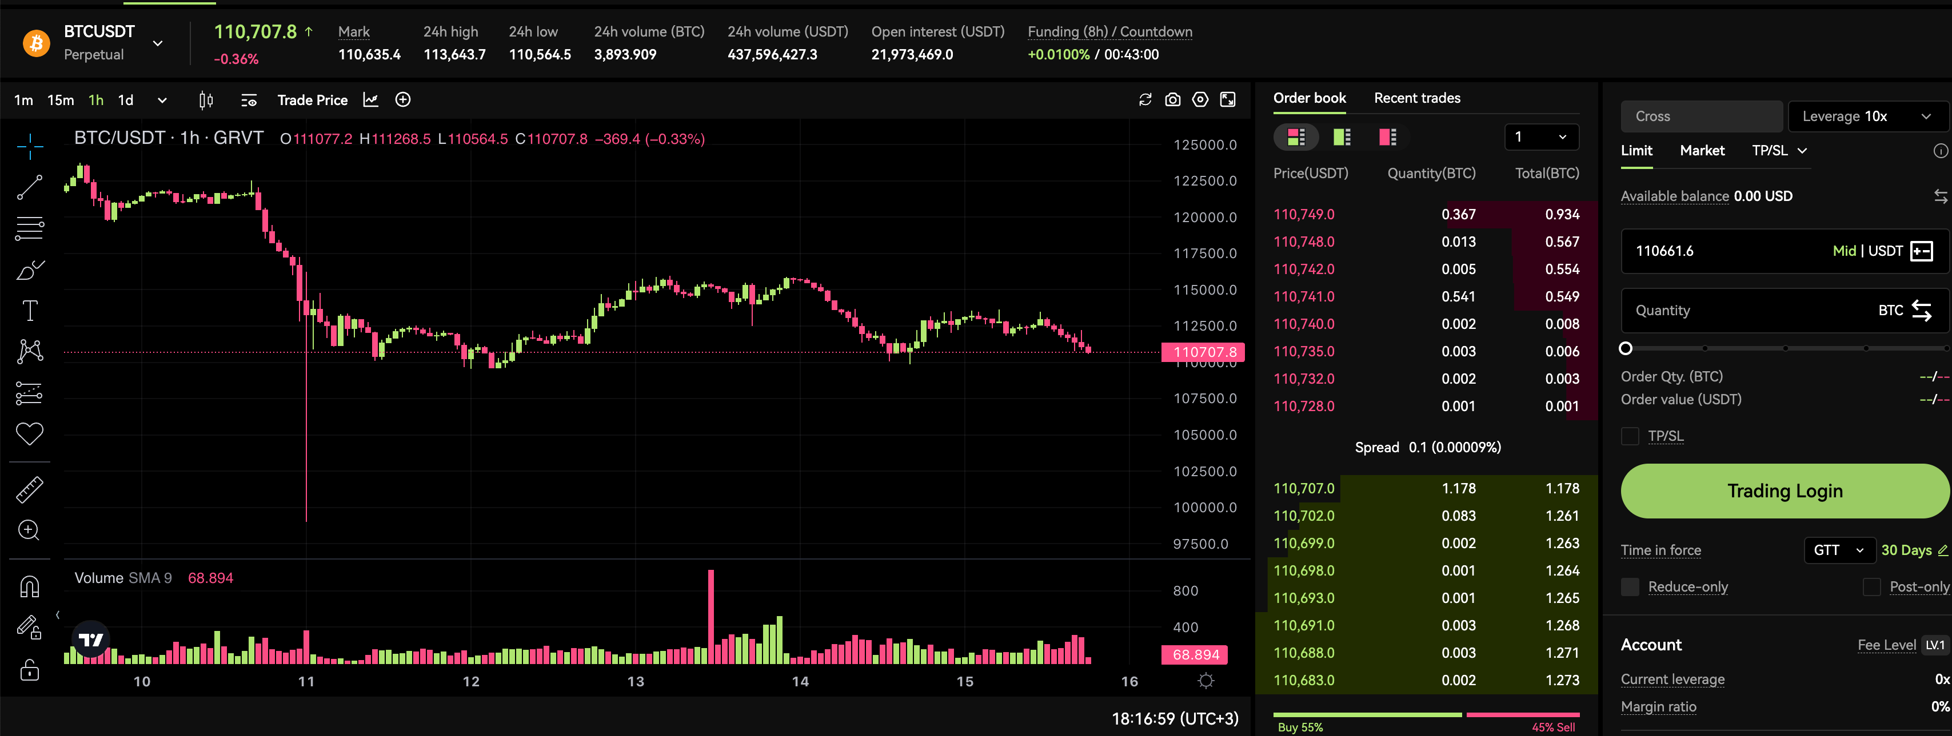1952x736 pixels.
Task: Switch to the Recent trades tab
Action: (x=1416, y=98)
